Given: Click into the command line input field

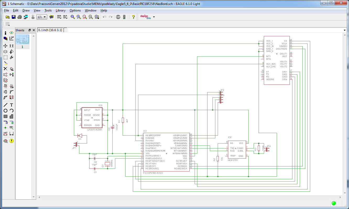Looking at the screenshot, I should tap(205, 30).
